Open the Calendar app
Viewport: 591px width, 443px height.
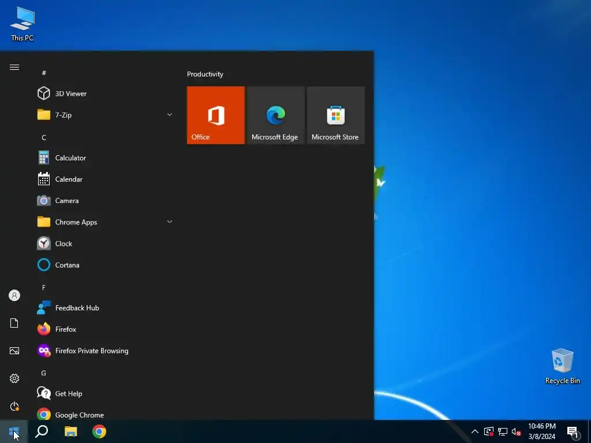[x=104, y=179]
